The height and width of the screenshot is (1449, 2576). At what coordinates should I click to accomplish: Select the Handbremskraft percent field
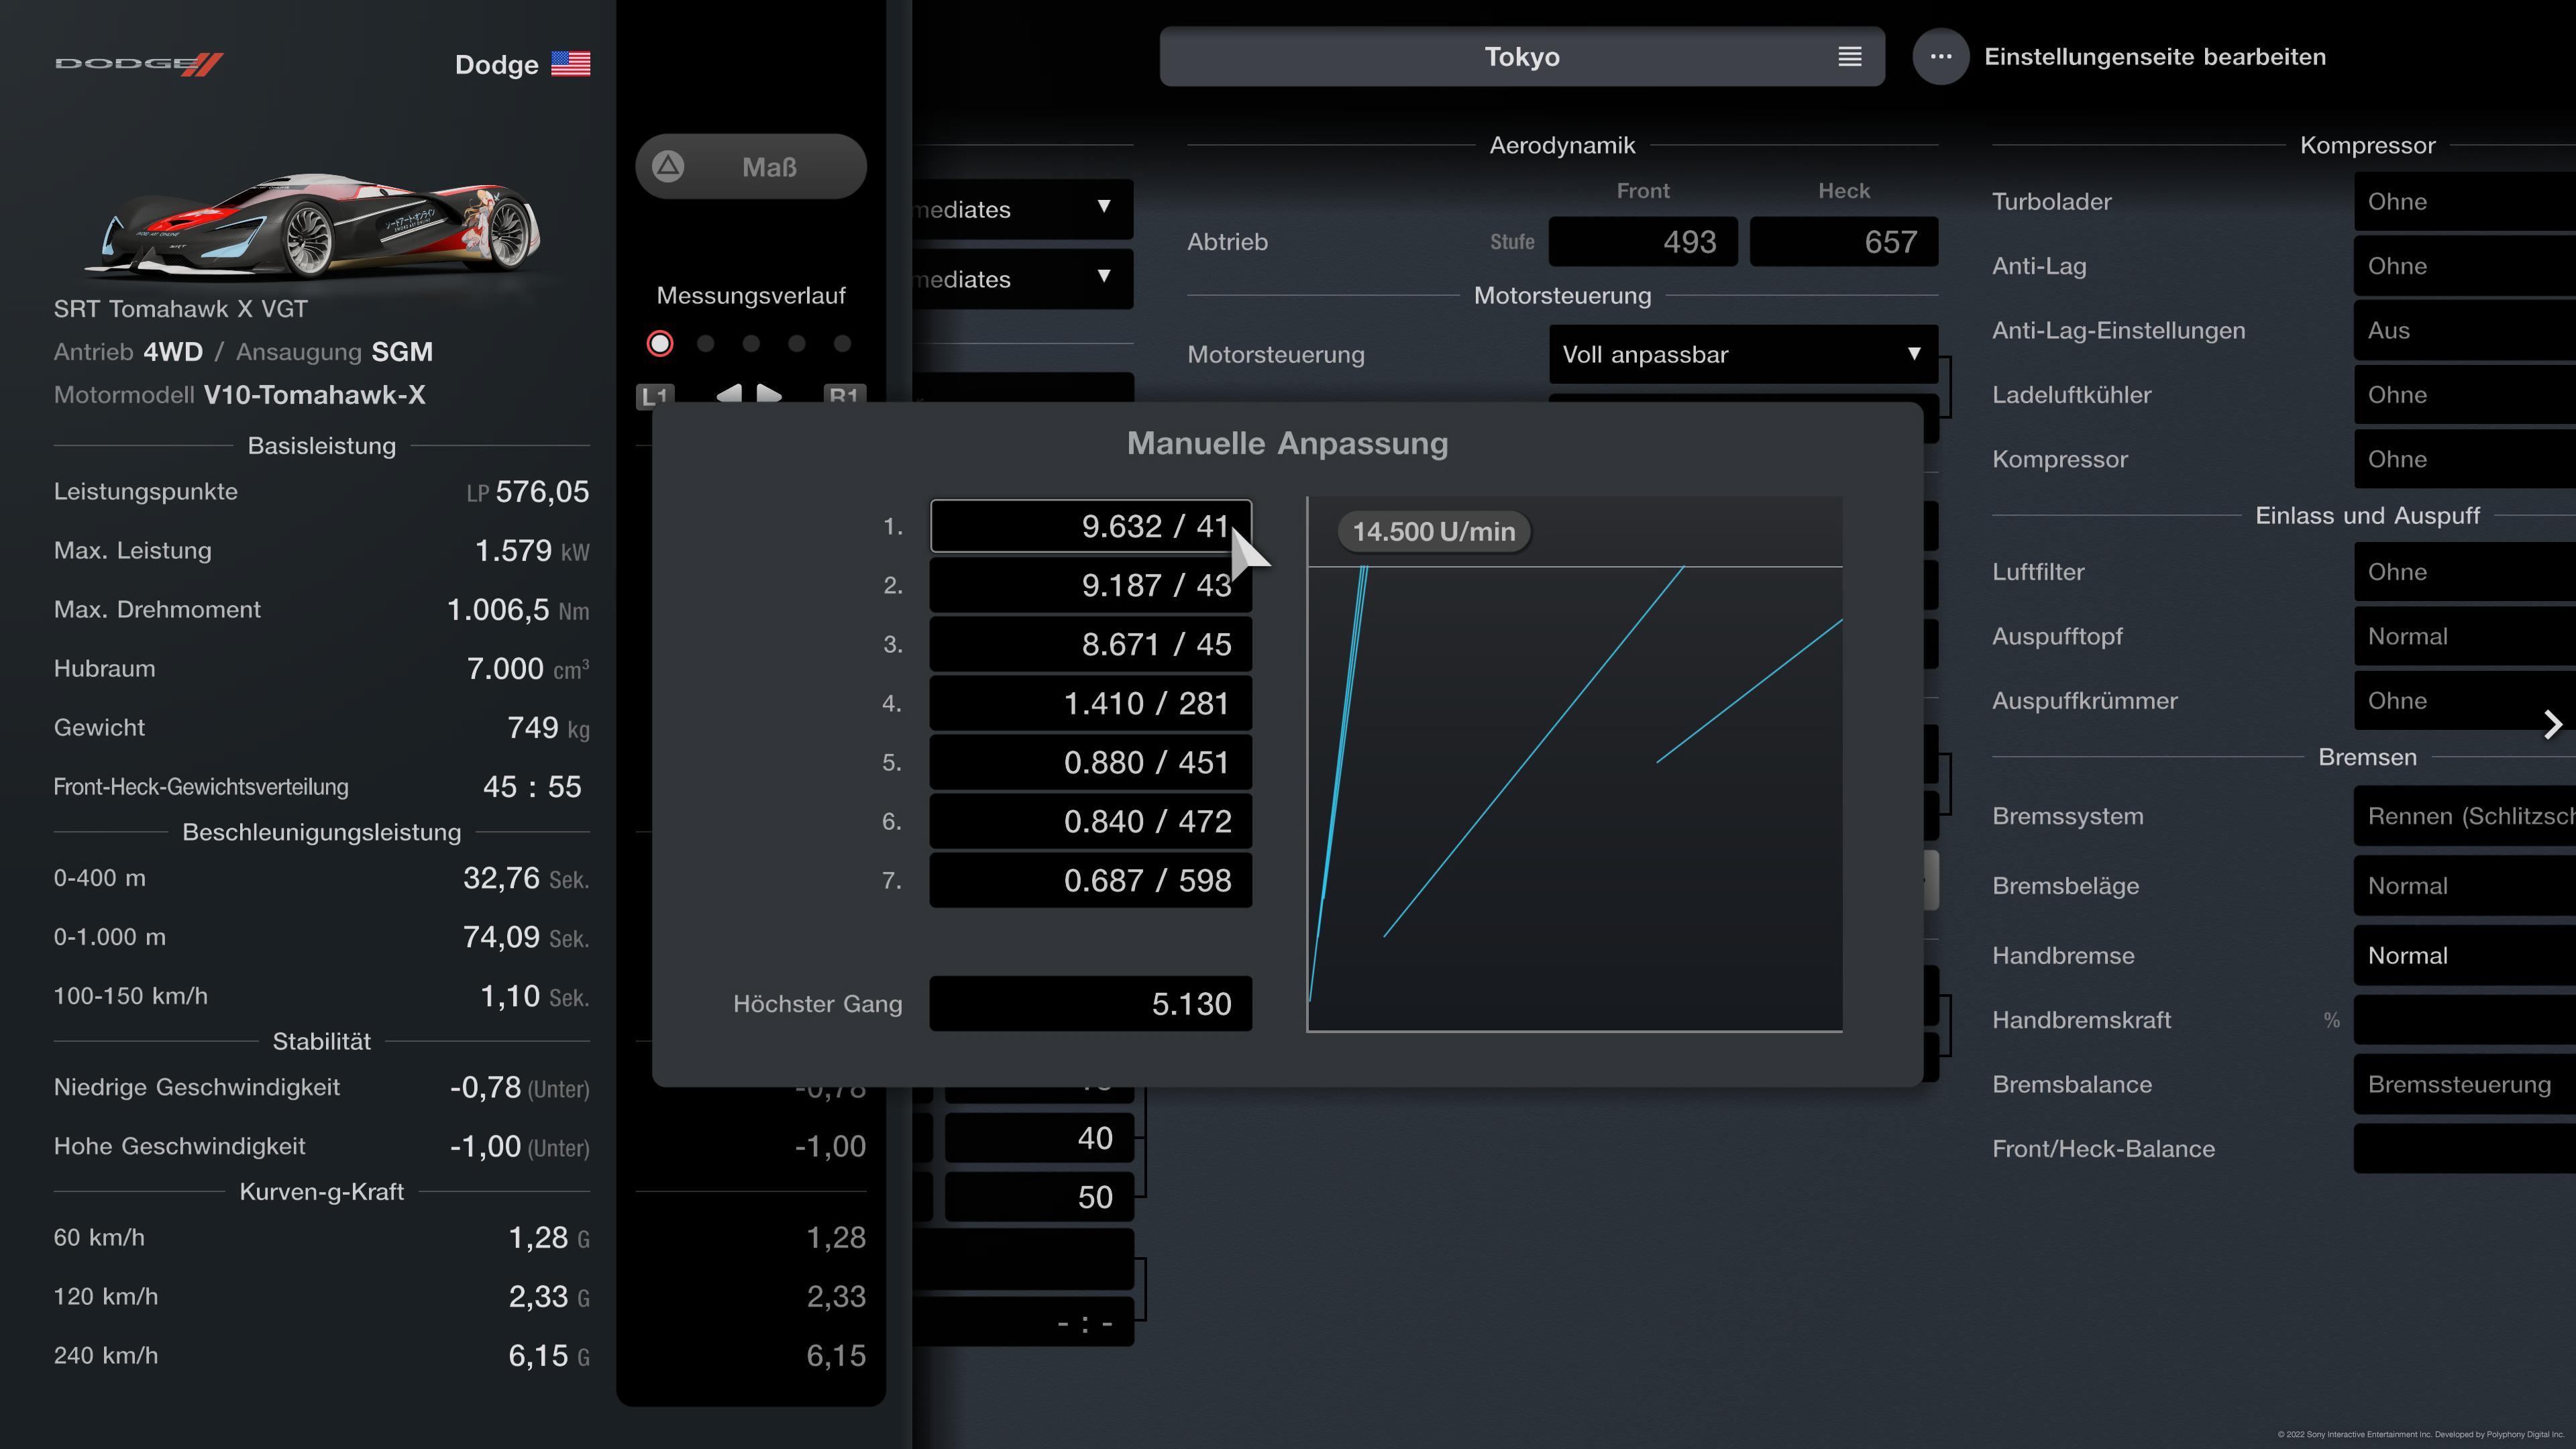(x=2465, y=1020)
